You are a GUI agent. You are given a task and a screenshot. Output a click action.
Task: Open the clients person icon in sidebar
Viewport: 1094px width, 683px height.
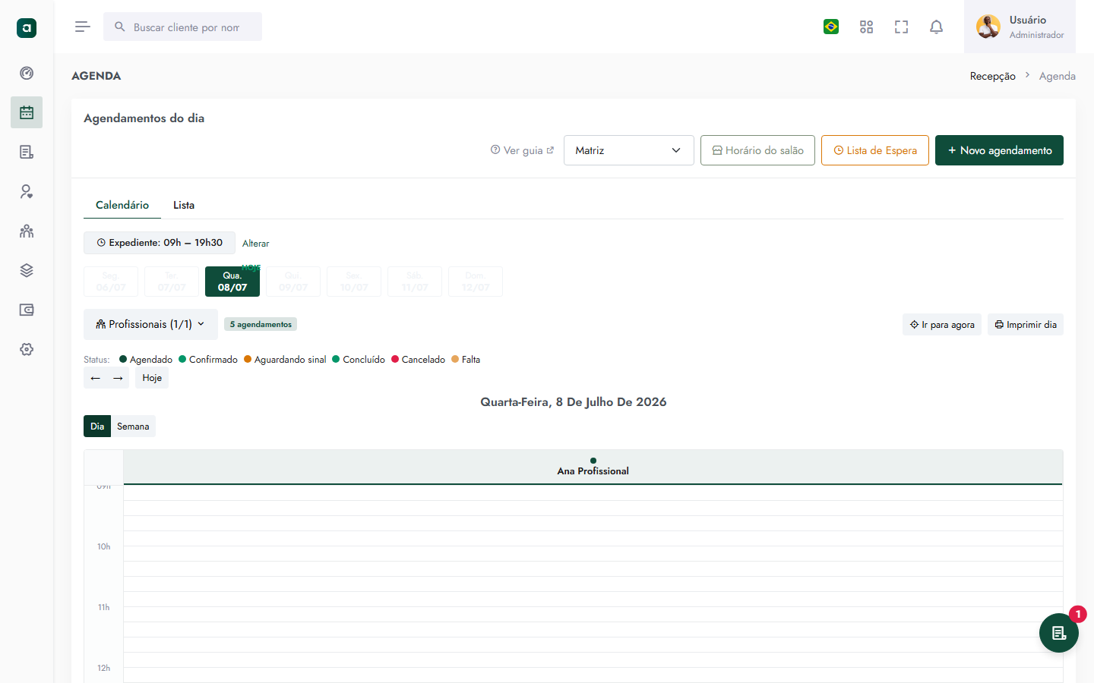(27, 191)
